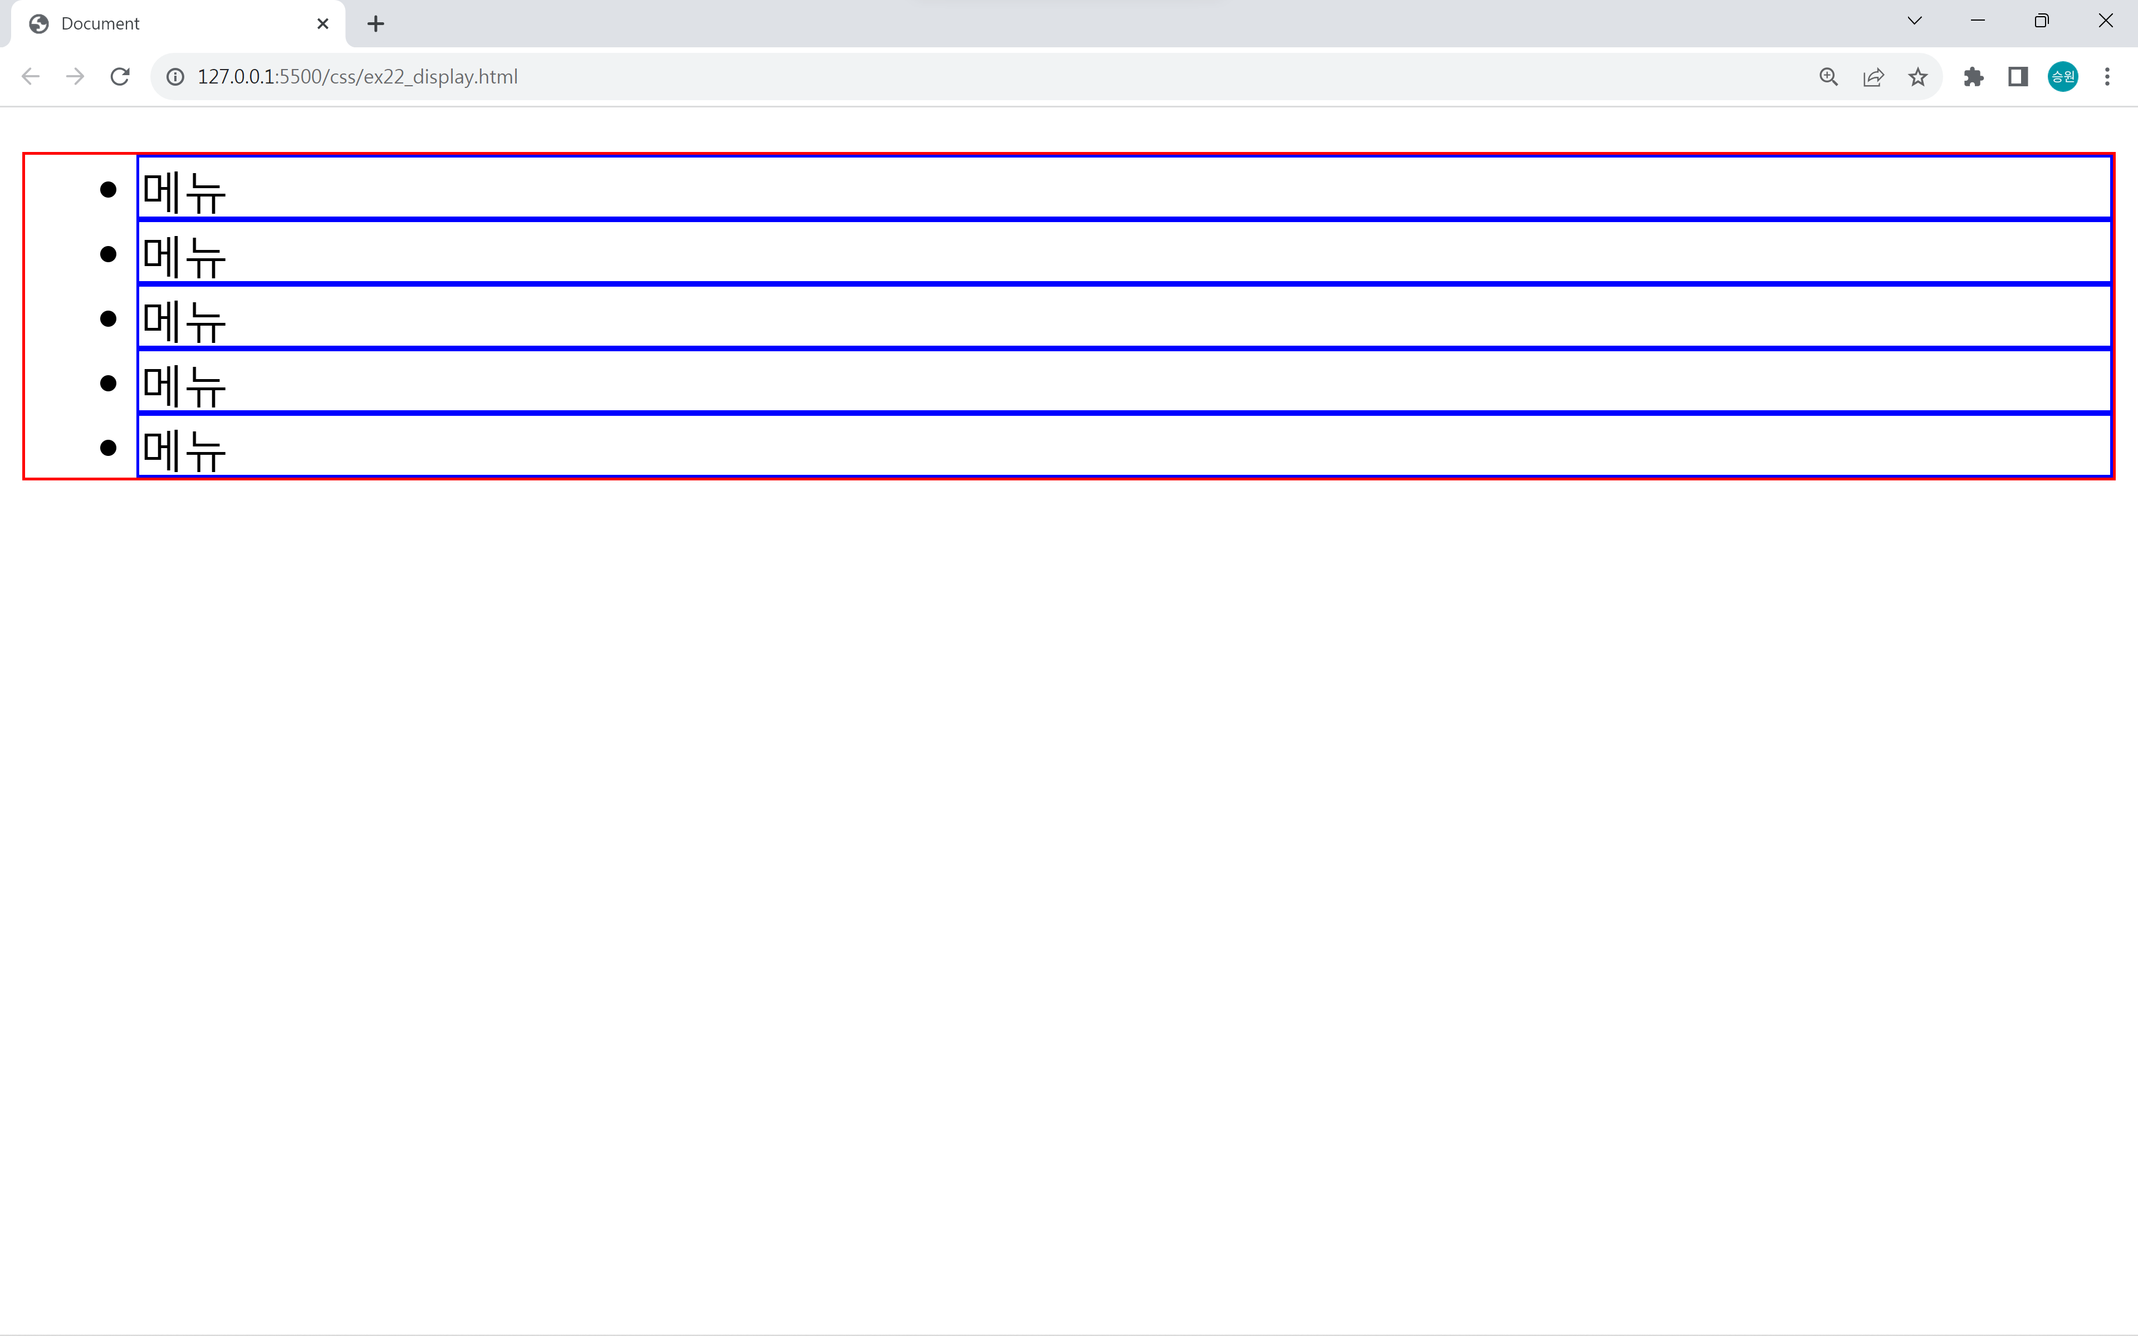Restore down the browser window

(2041, 21)
